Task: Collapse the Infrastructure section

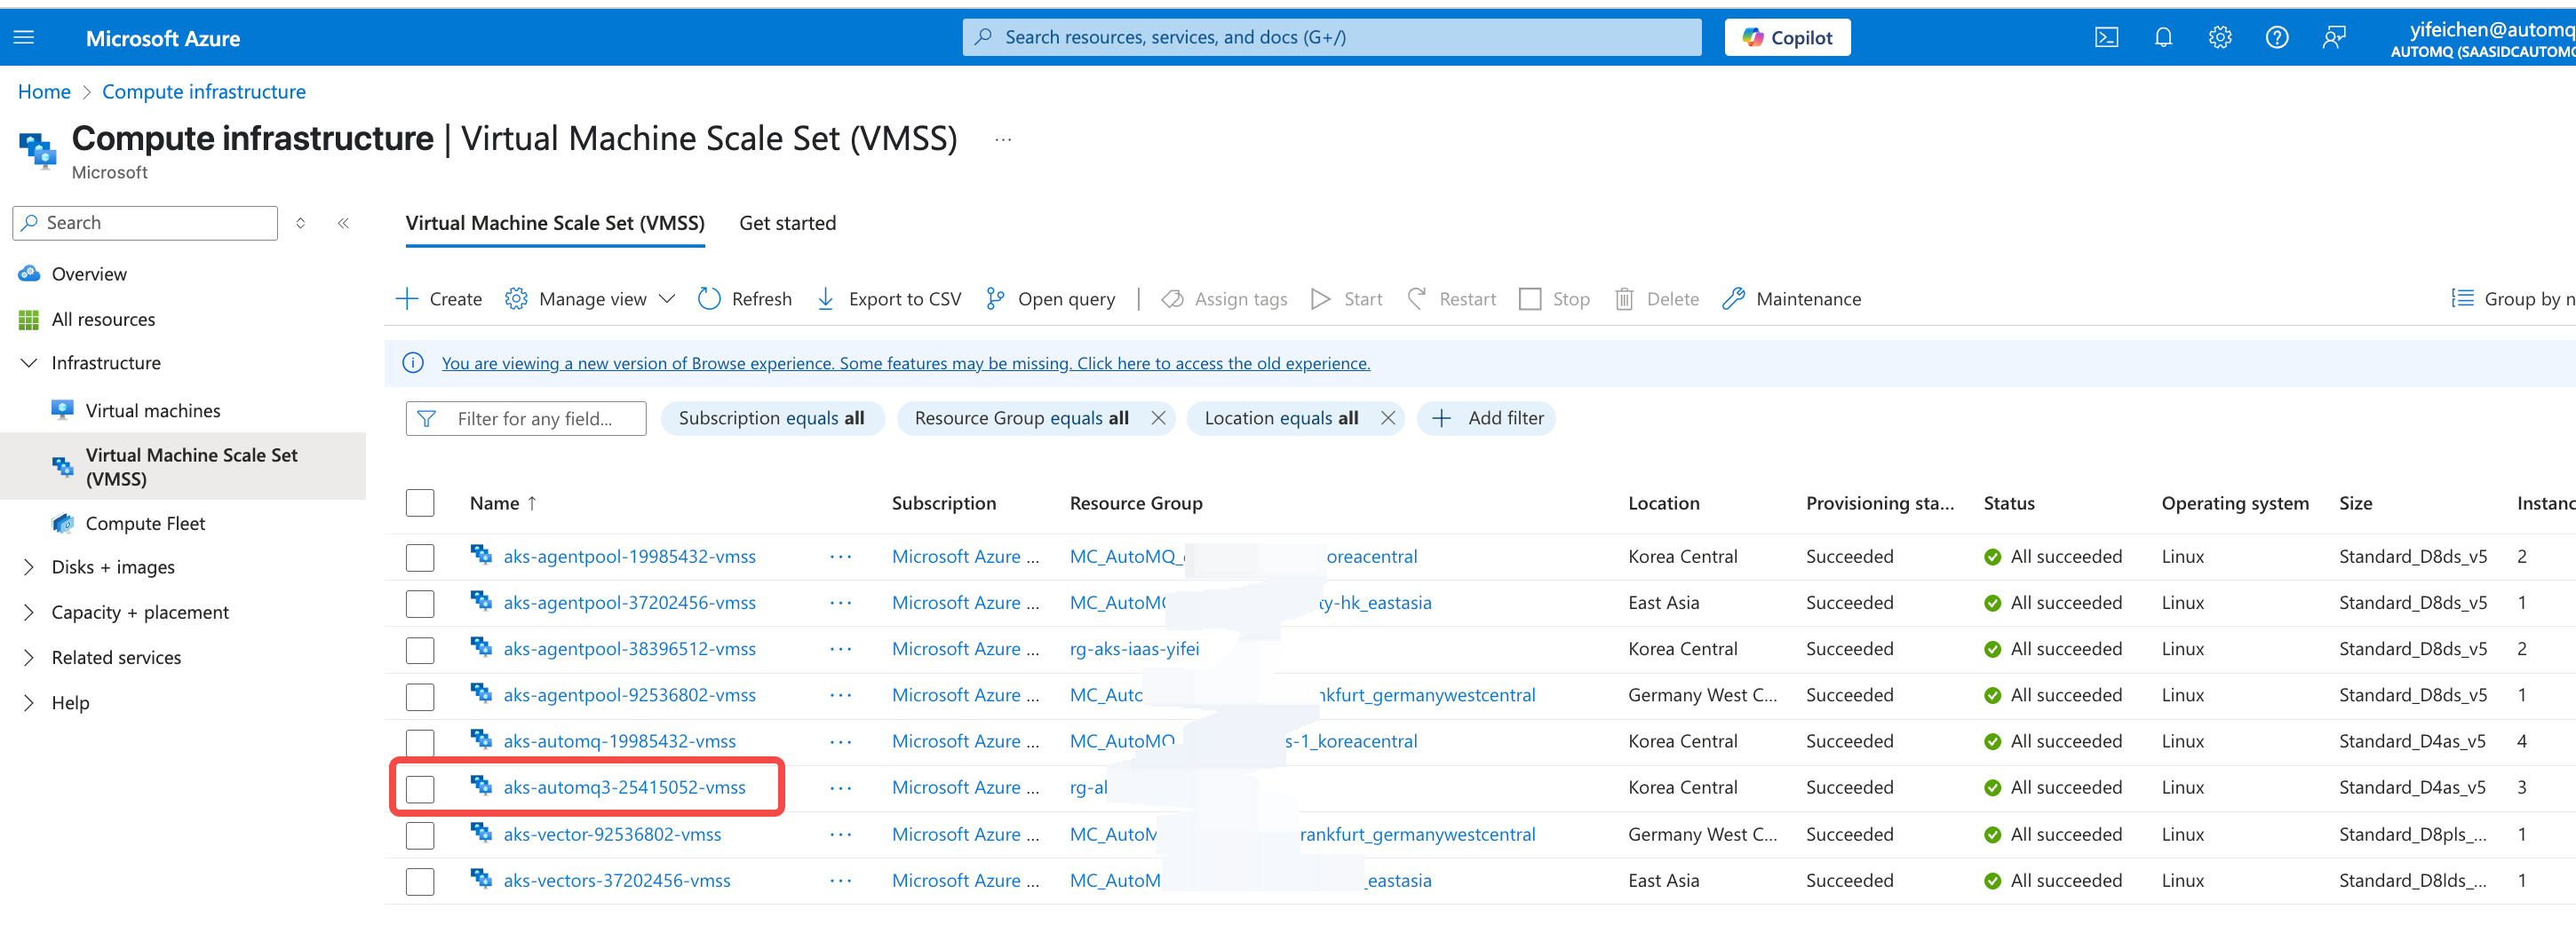Action: click(x=29, y=362)
